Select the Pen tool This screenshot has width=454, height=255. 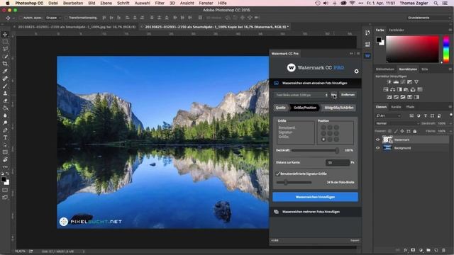5,130
